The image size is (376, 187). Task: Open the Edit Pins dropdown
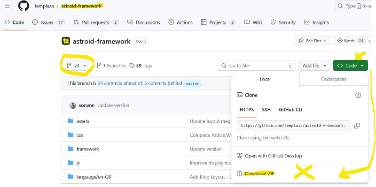(312, 41)
